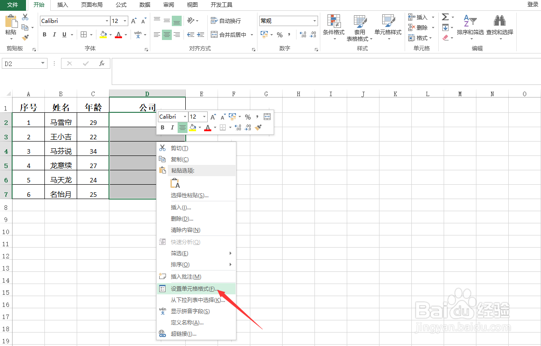Screen dimensions: 541x346
Task: Open the 插入 ribbon tab
Action: pyautogui.click(x=63, y=4)
